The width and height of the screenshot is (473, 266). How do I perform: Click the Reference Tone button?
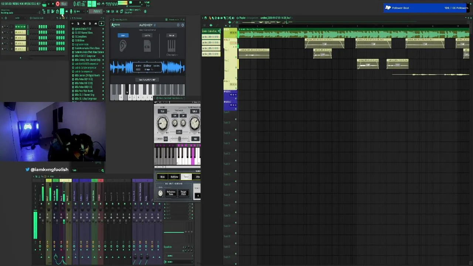pyautogui.click(x=171, y=193)
